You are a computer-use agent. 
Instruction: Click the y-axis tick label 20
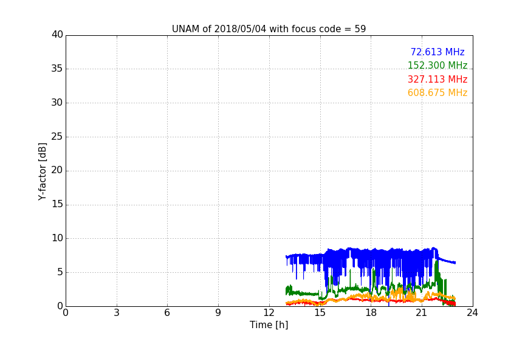pos(57,170)
